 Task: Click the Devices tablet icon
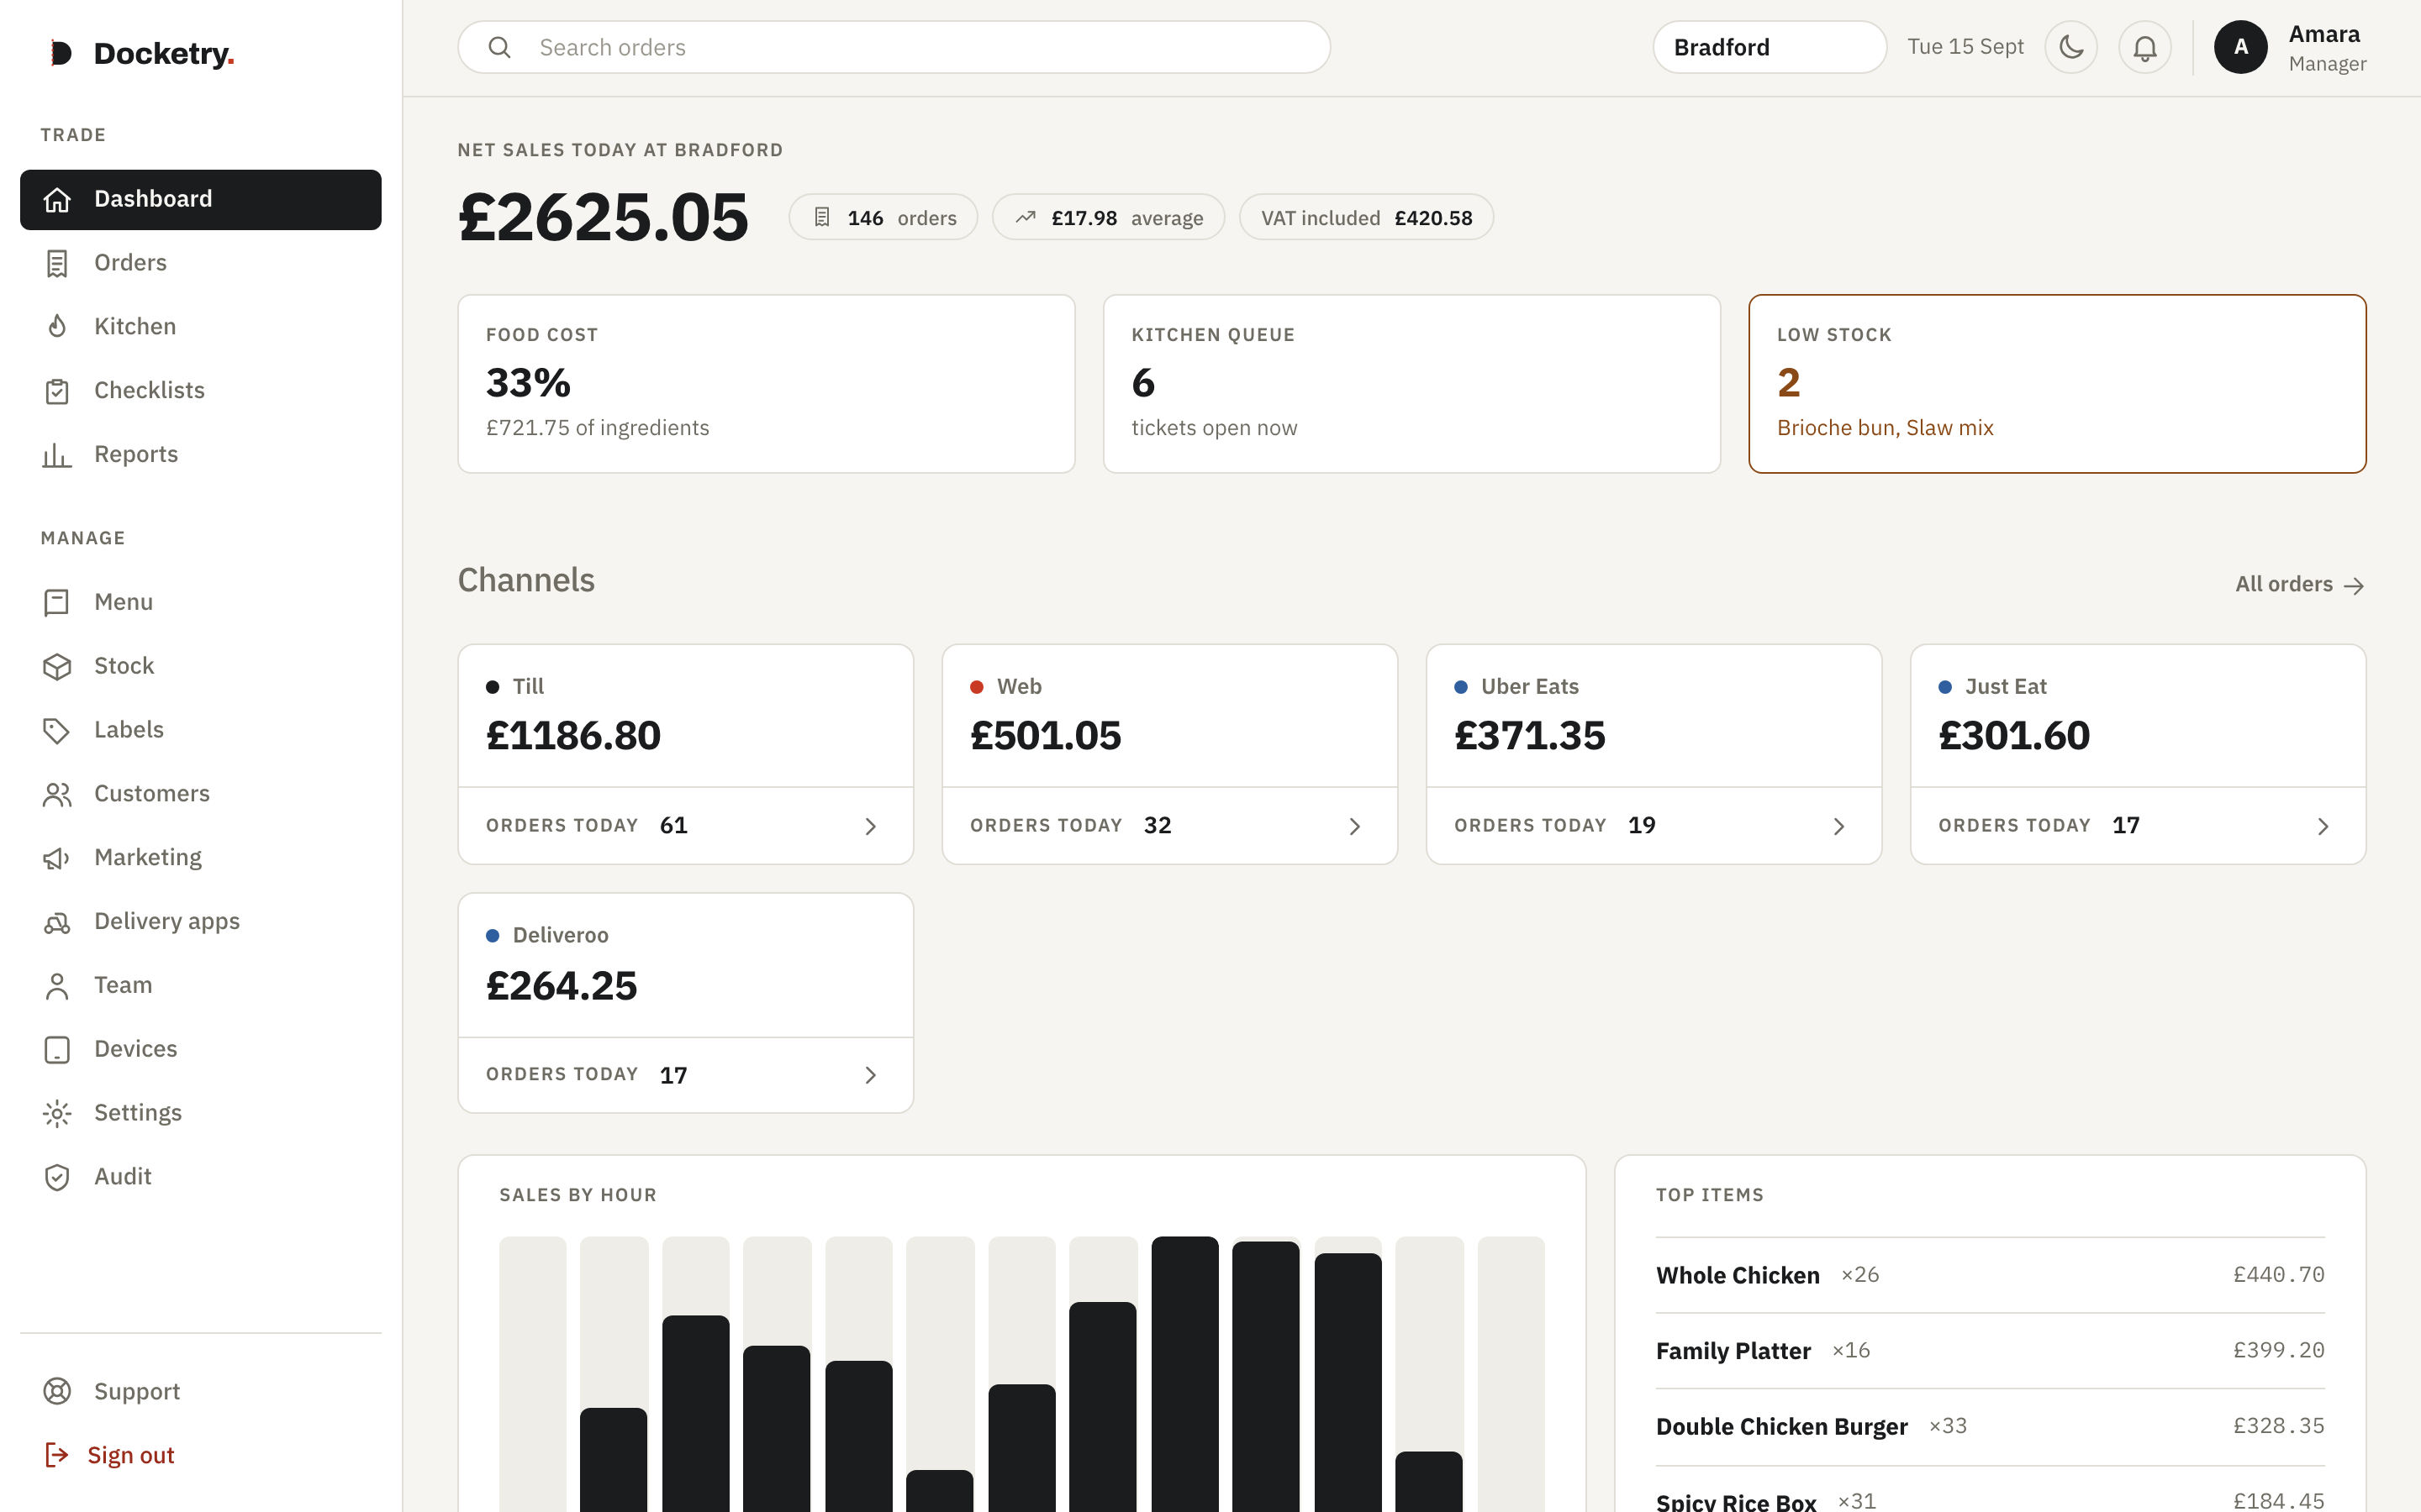click(x=57, y=1049)
